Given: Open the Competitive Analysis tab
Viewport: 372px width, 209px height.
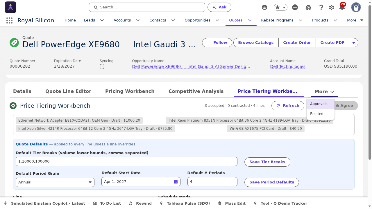Looking at the screenshot, I should (196, 91).
